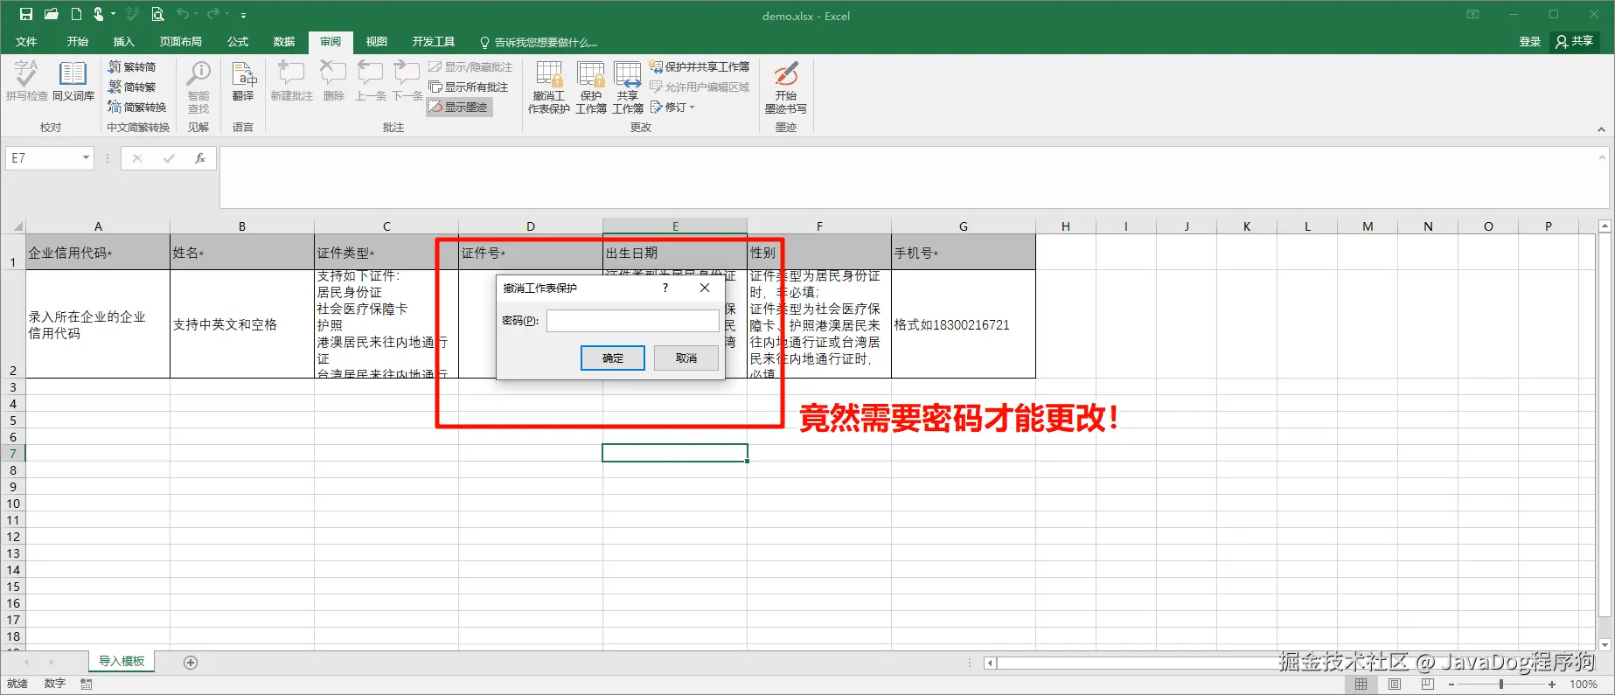This screenshot has width=1615, height=695.
Task: Adjust the zoom slider handle
Action: [1501, 685]
